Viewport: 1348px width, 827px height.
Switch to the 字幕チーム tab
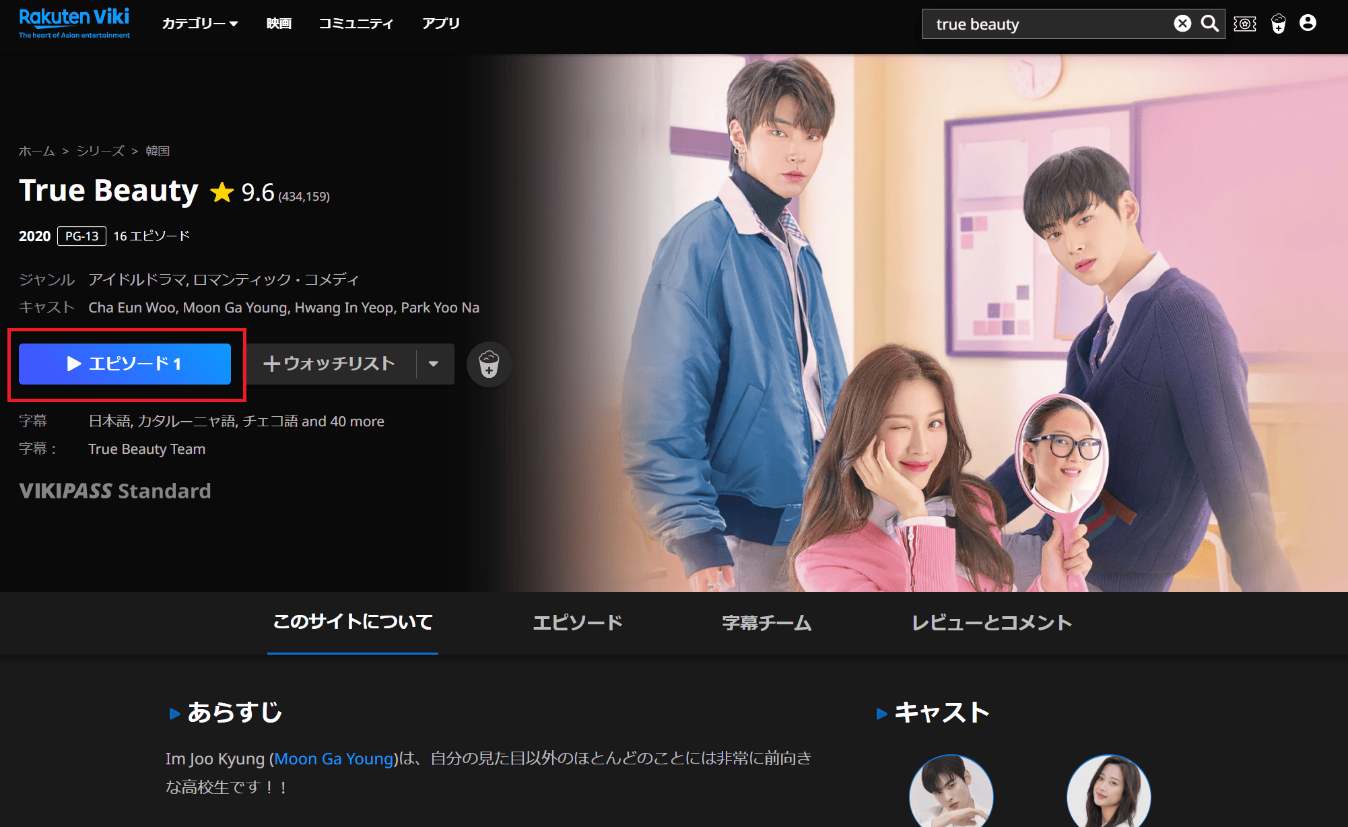click(767, 622)
